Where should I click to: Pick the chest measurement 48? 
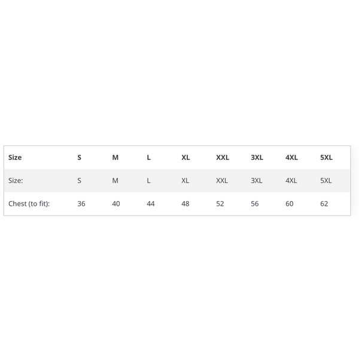coord(185,203)
